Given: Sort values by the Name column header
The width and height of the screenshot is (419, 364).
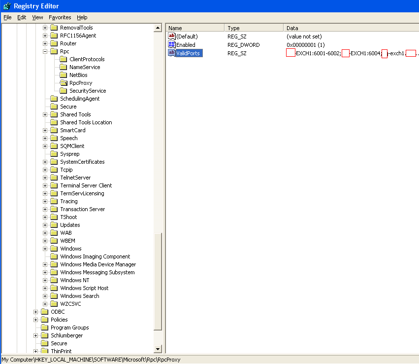Looking at the screenshot, I should point(195,28).
